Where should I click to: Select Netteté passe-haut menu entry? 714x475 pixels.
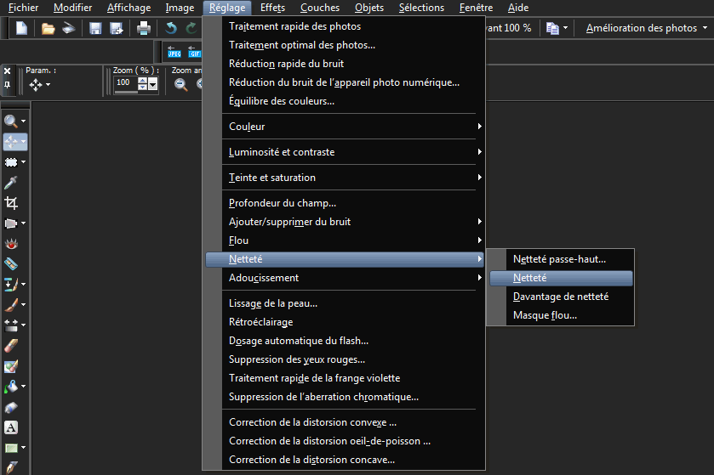tap(559, 259)
